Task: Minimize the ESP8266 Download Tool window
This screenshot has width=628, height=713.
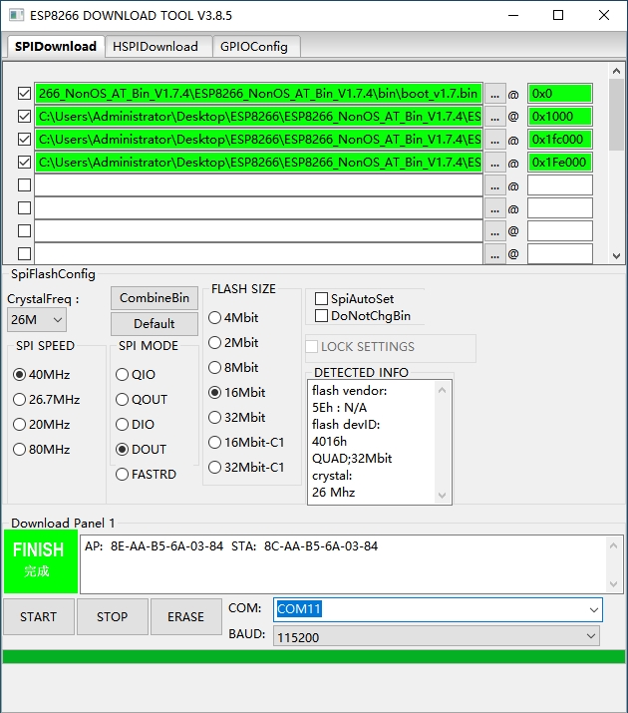Action: 513,15
